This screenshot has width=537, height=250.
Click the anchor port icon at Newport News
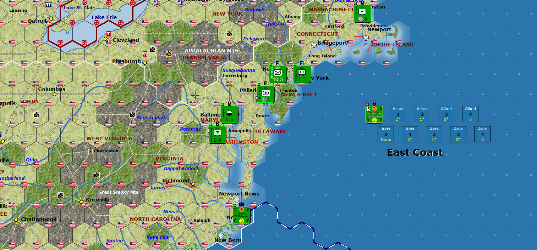point(236,200)
